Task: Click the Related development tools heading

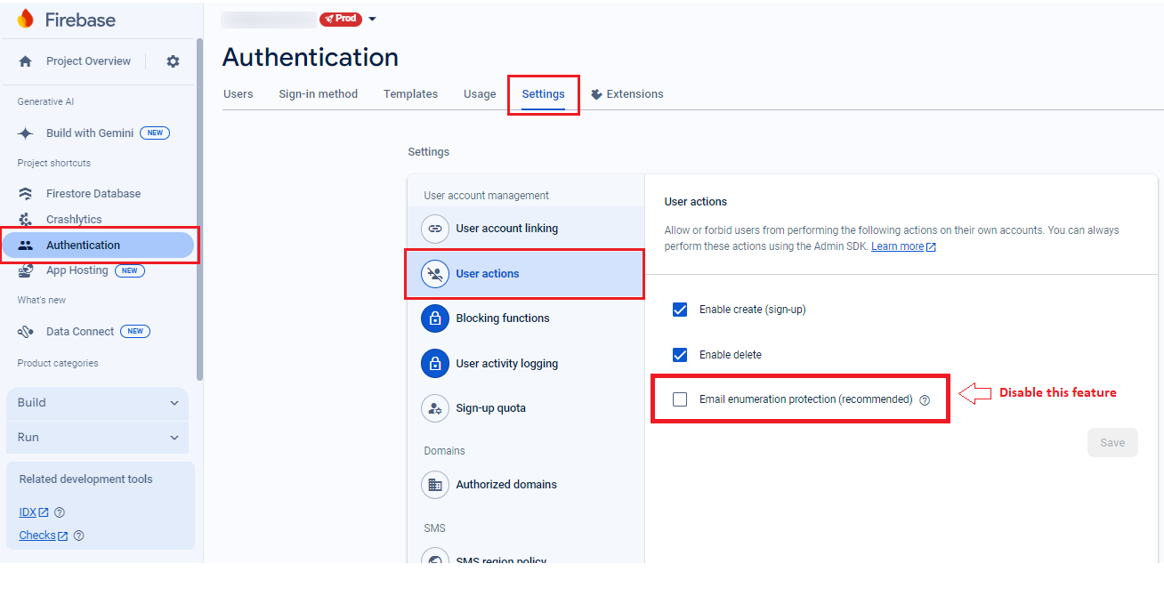Action: [x=85, y=479]
